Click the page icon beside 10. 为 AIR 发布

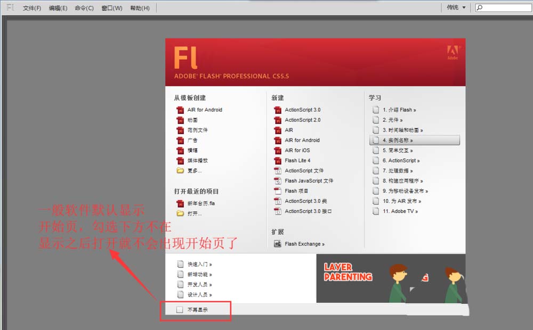[x=376, y=201]
